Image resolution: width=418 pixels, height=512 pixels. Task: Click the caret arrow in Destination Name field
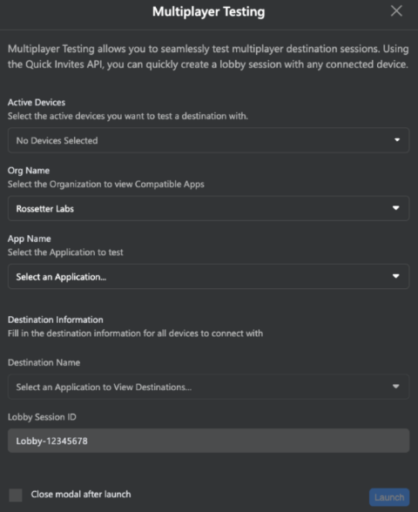point(395,387)
